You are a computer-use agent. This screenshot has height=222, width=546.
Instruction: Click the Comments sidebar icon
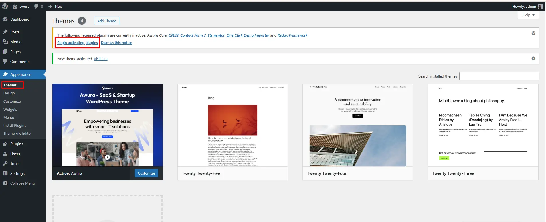click(5, 62)
